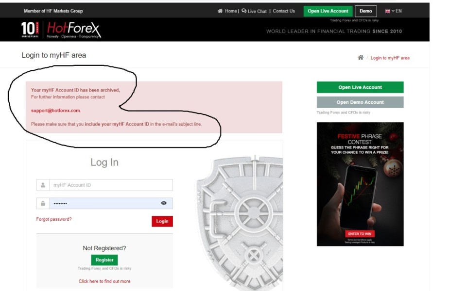Expand the EN language dropdown
This screenshot has width=467, height=291.
tap(397, 11)
